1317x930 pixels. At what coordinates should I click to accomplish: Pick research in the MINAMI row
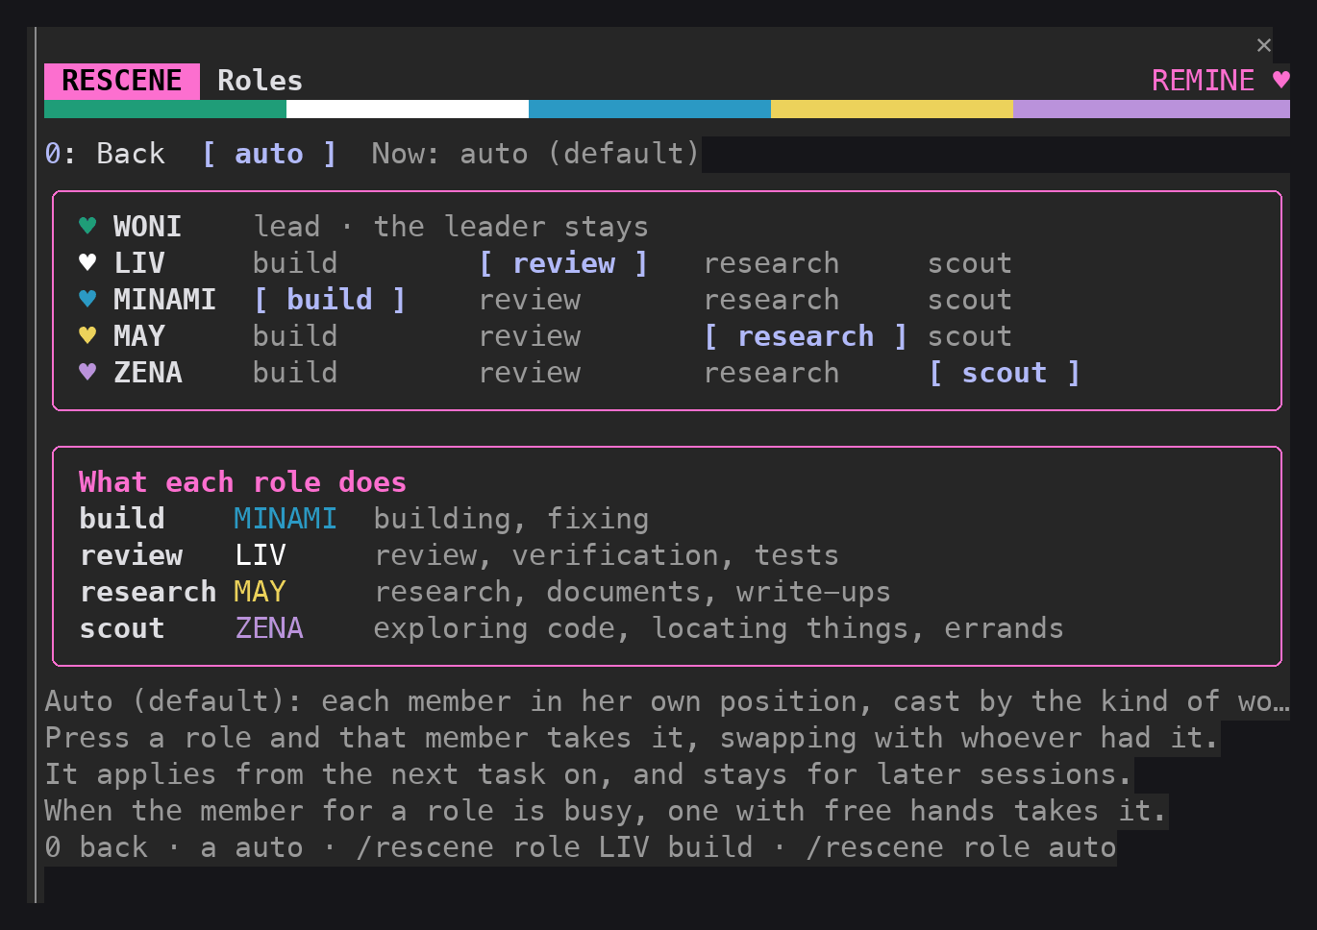coord(771,300)
